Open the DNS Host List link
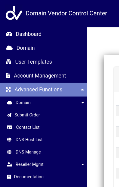The height and width of the screenshot is (187, 119). pos(44,140)
